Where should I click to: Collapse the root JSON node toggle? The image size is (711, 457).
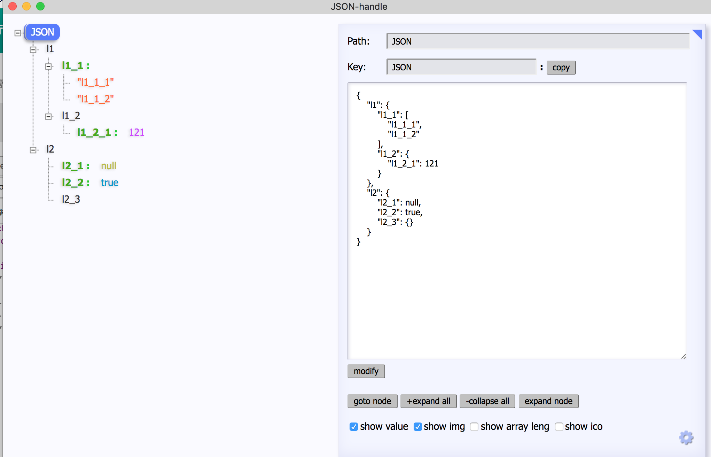click(x=17, y=33)
